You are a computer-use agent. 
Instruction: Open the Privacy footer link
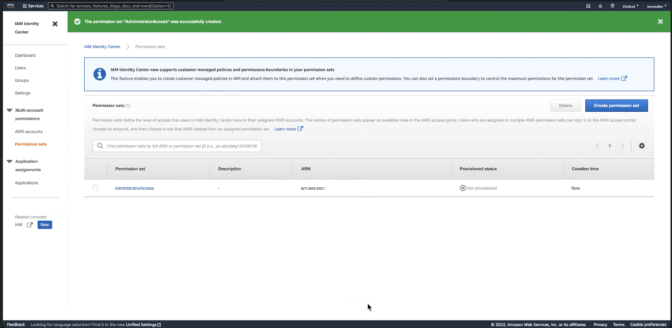click(600, 325)
